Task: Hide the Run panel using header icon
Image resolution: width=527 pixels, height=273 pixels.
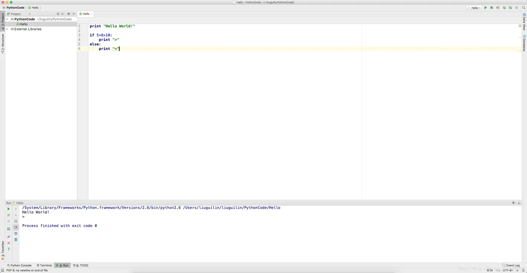Action: pyautogui.click(x=519, y=203)
